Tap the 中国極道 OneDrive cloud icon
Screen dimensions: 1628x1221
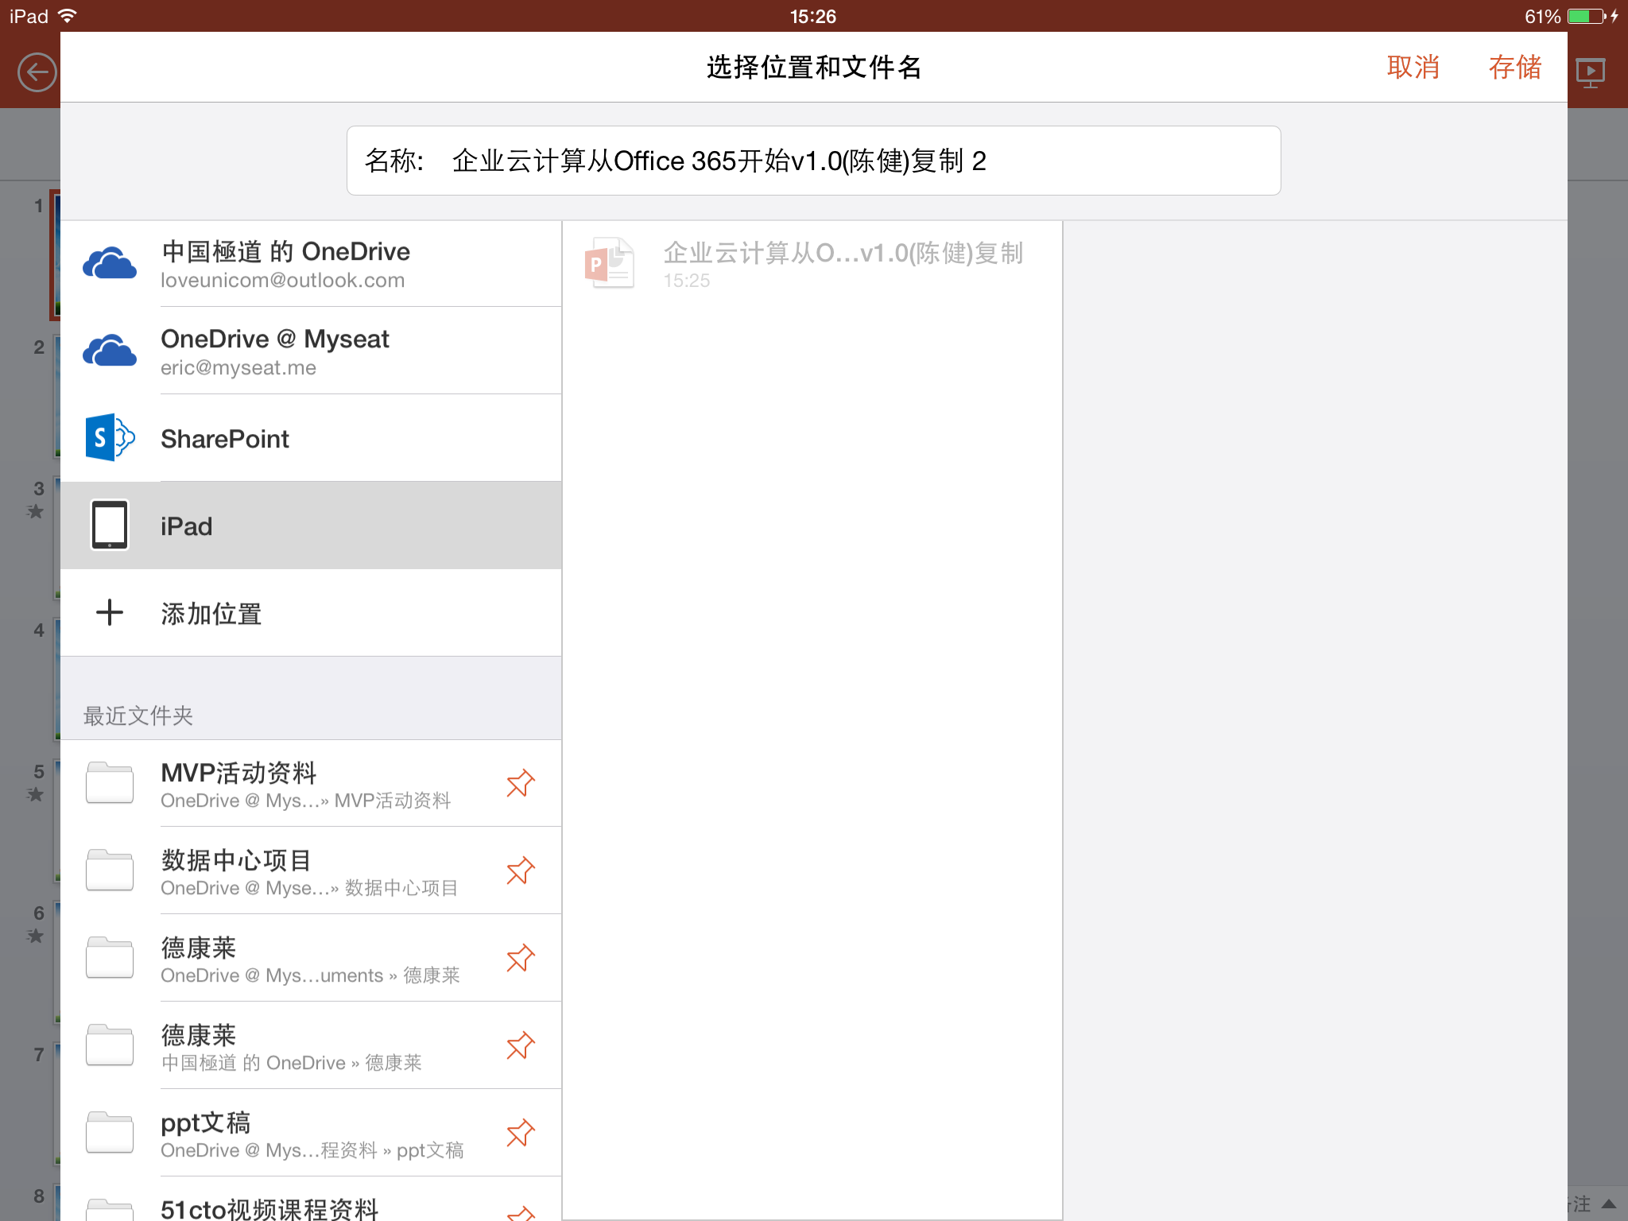[x=110, y=263]
